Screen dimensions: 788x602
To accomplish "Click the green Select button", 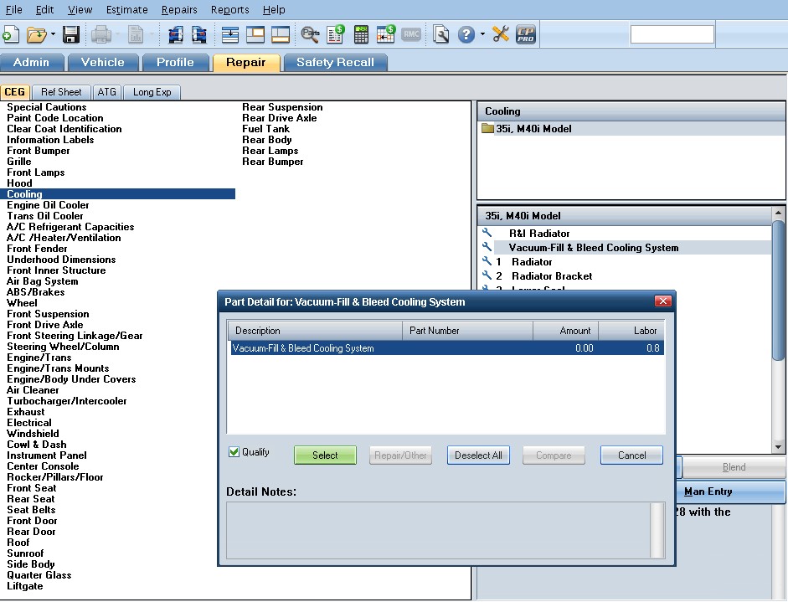I will 325,455.
